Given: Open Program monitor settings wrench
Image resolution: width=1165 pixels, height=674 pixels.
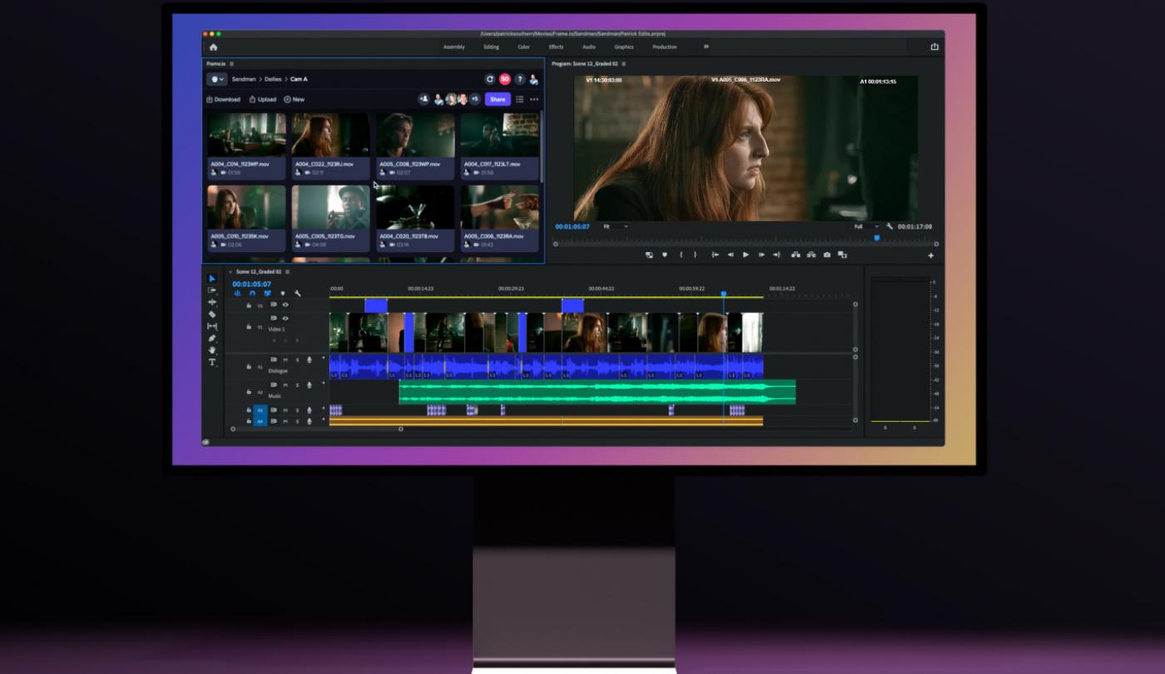Looking at the screenshot, I should pos(890,226).
